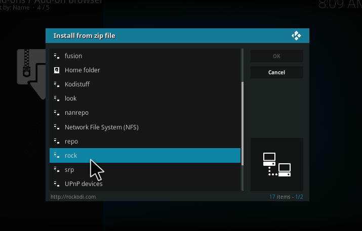
Task: Open the fusion source
Action: [x=145, y=56]
